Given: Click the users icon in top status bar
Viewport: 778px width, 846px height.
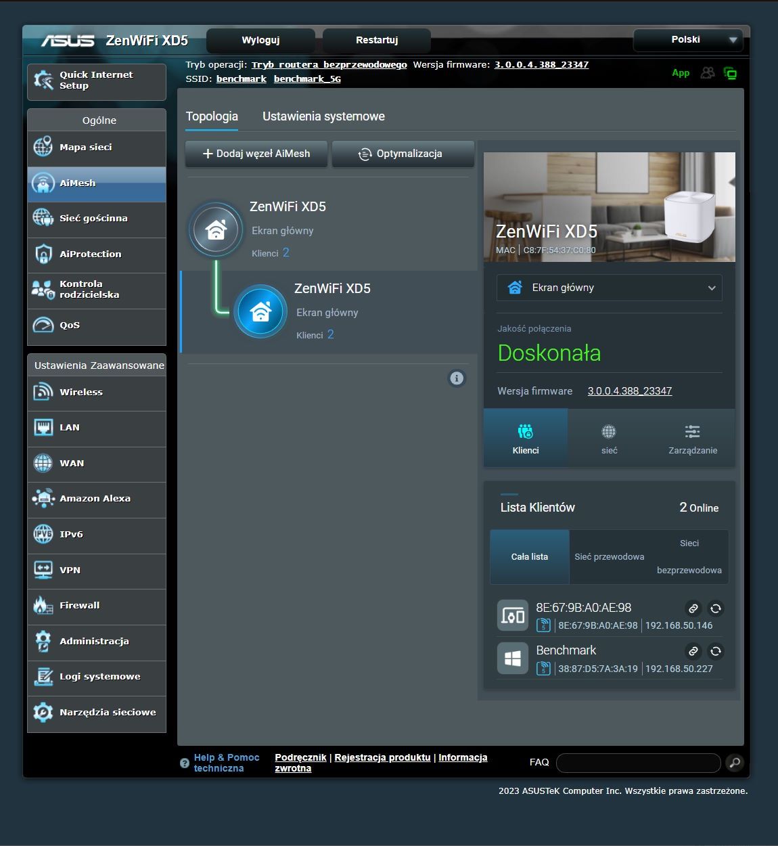Looking at the screenshot, I should tap(708, 72).
